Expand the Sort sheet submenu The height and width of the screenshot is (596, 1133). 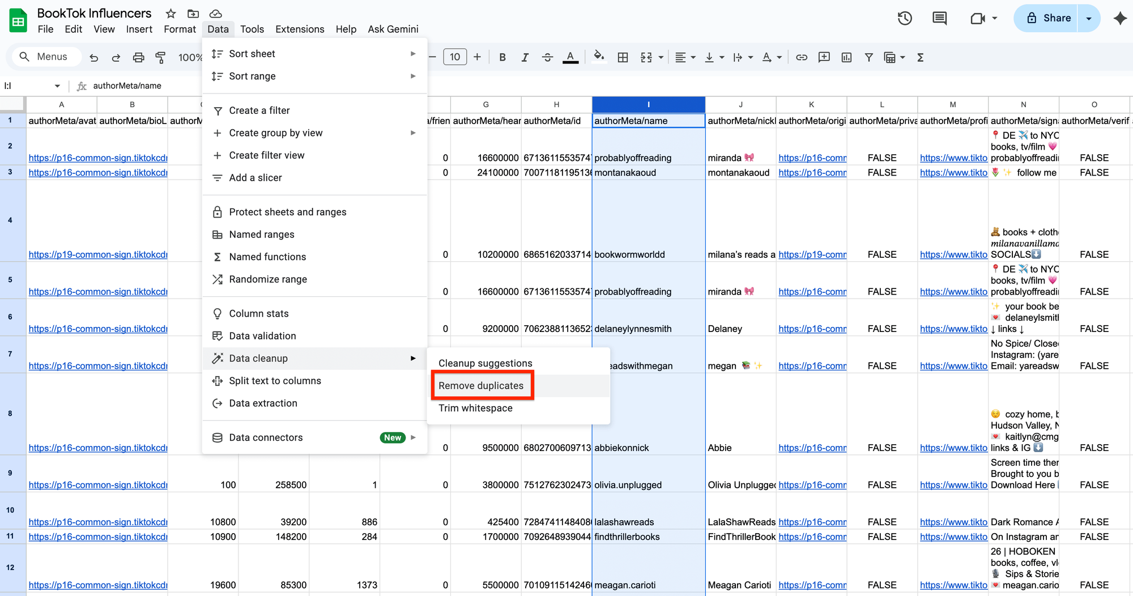pos(413,53)
